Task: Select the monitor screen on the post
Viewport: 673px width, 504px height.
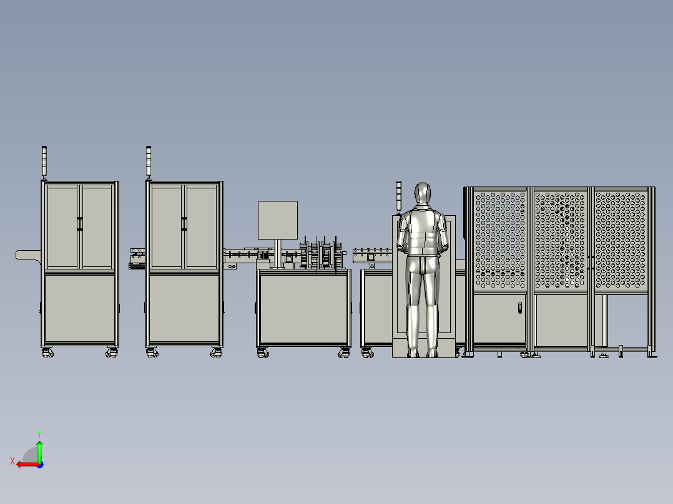Action: click(278, 220)
